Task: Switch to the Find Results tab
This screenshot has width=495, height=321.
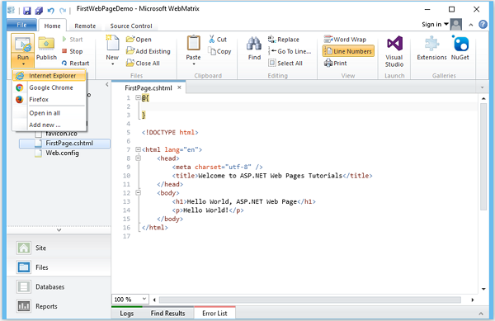Action: click(x=167, y=314)
